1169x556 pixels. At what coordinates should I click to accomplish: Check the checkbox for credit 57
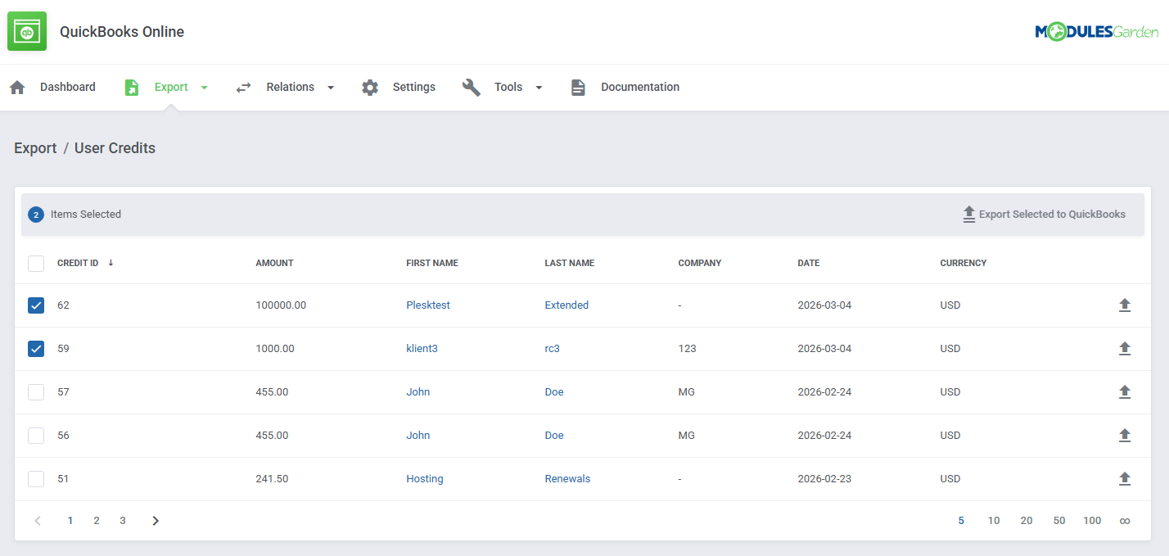[x=36, y=392]
